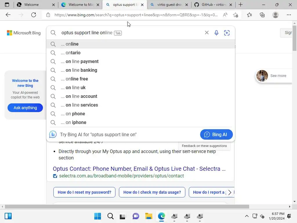Switch to the virtio guest drivers tab
297x223 pixels.
click(169, 5)
